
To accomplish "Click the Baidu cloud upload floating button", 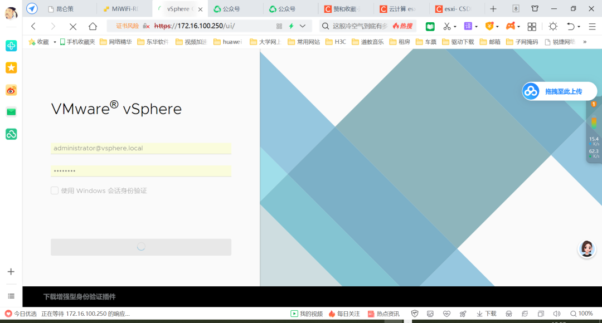I will point(559,91).
